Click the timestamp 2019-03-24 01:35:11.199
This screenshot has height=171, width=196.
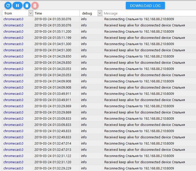(x=53, y=38)
